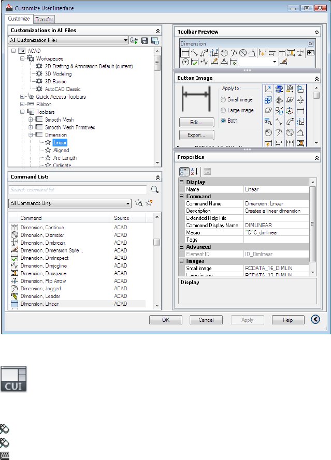Click Inspection checkmark icon in Toolbar Preview

click(x=195, y=62)
